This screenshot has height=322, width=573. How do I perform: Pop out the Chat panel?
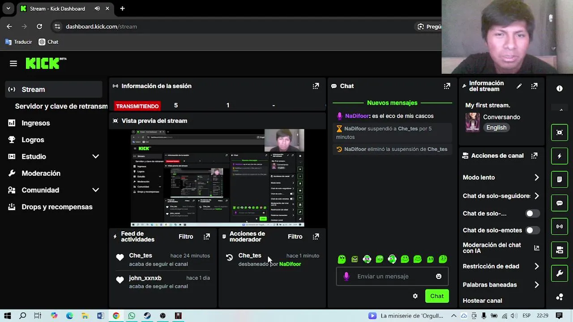(447, 86)
